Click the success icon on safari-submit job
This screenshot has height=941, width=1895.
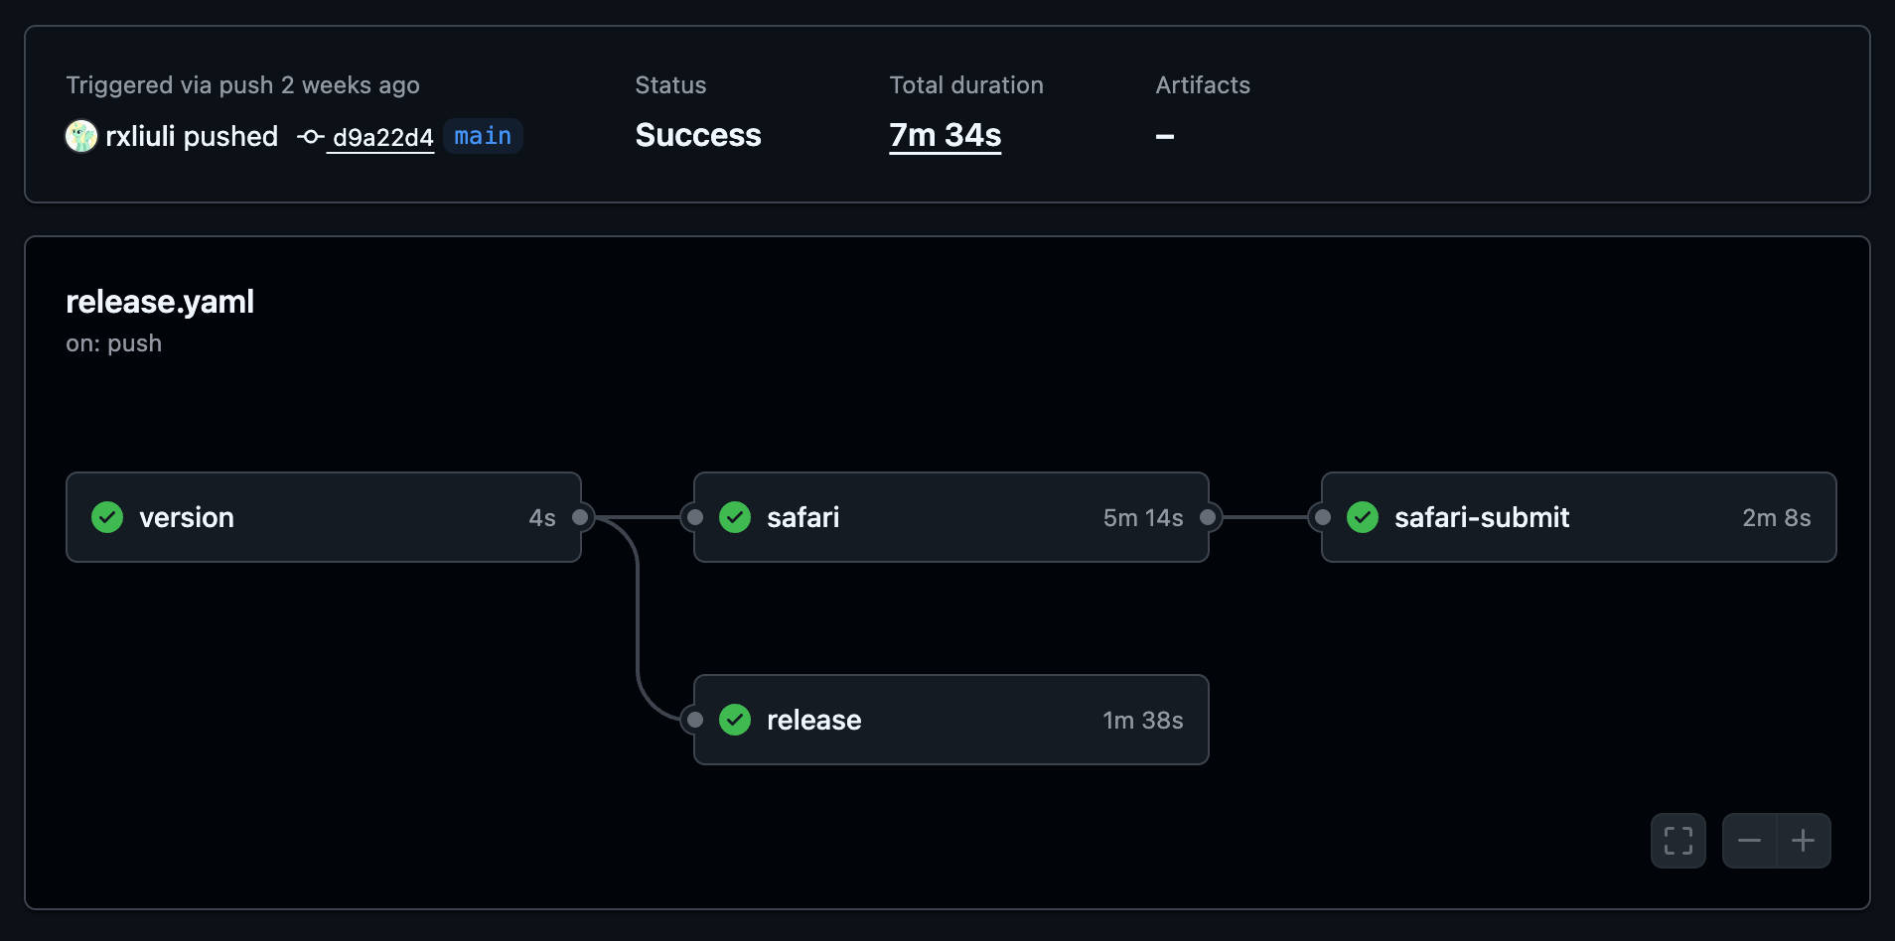pos(1363,517)
